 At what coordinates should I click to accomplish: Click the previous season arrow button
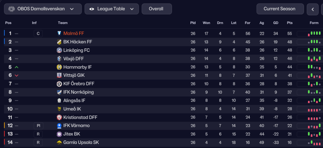coord(313,9)
